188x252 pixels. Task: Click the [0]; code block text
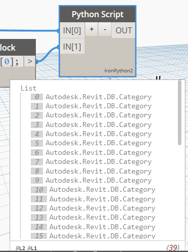point(10,62)
